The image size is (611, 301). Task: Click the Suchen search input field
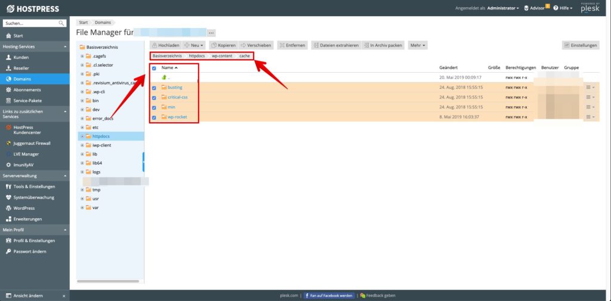30,23
